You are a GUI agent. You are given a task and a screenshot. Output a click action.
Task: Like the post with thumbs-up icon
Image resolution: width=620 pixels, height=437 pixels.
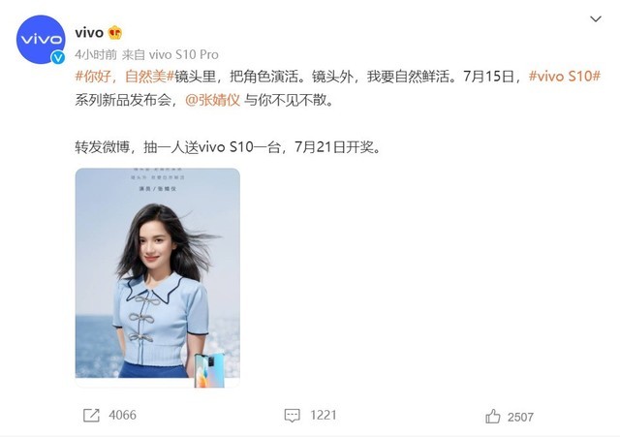pyautogui.click(x=493, y=417)
